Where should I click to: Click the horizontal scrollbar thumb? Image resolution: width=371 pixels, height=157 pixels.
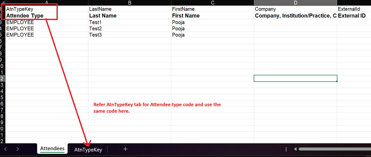[x=334, y=149]
